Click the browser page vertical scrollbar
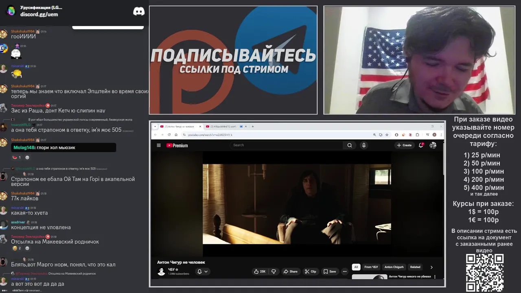 [443, 159]
